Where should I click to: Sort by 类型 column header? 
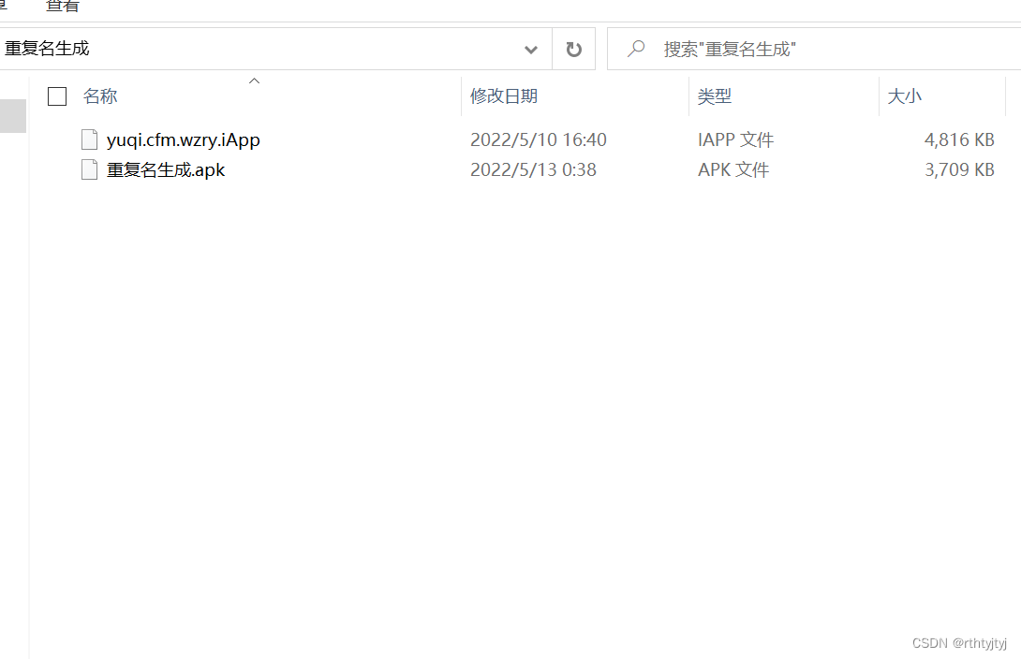(715, 96)
